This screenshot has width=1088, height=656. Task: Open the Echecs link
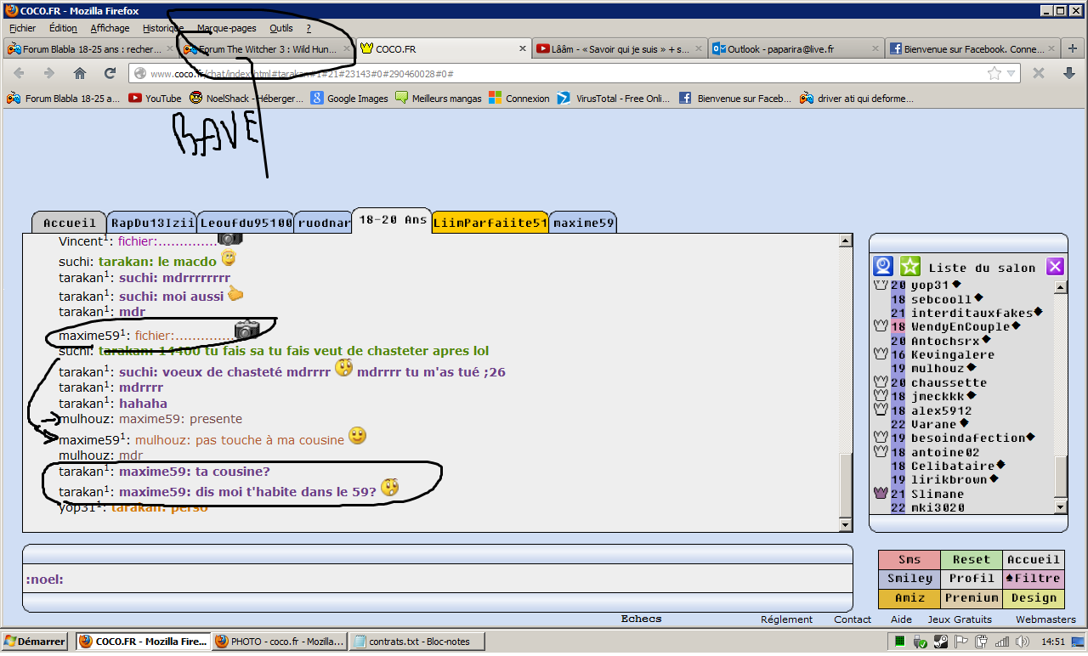[x=642, y=619]
